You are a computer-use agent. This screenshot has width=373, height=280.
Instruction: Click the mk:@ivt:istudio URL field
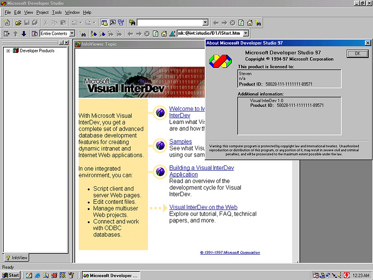[210, 33]
